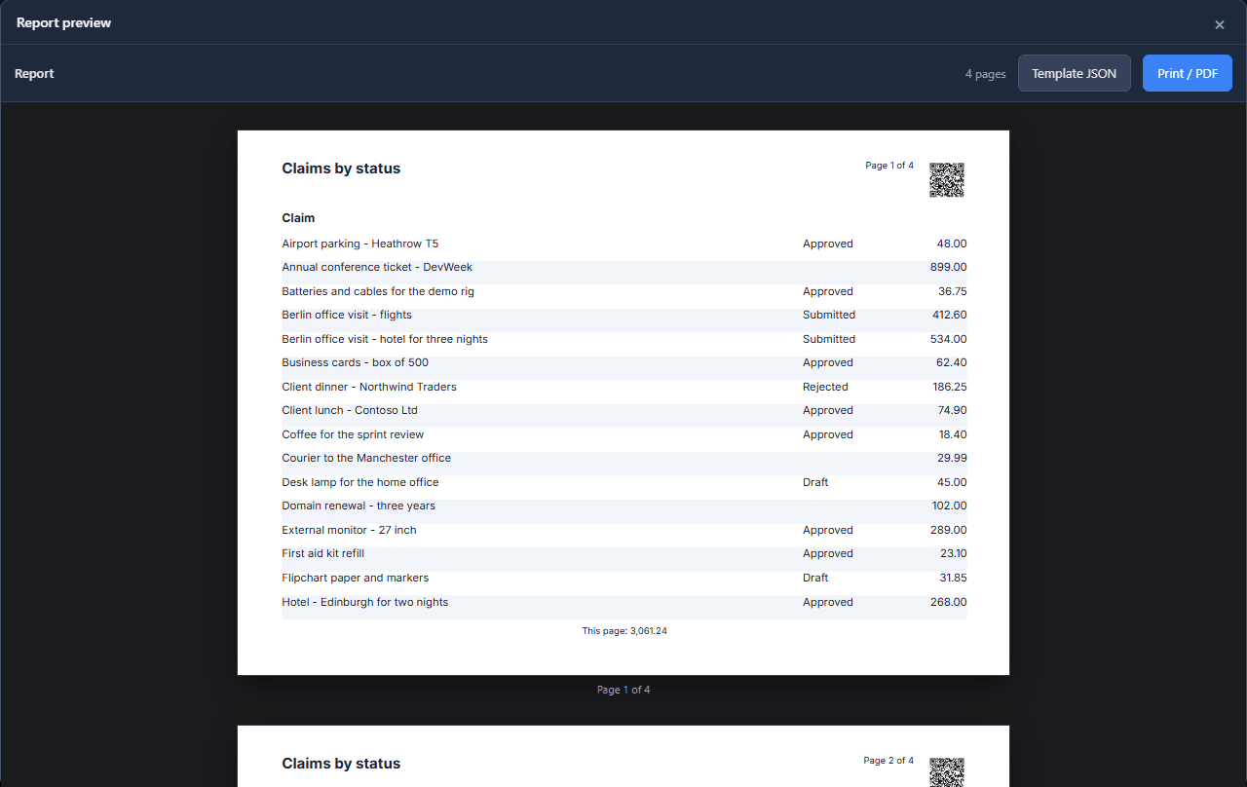
Task: Click Submitted status for Berlin flights
Action: click(829, 315)
